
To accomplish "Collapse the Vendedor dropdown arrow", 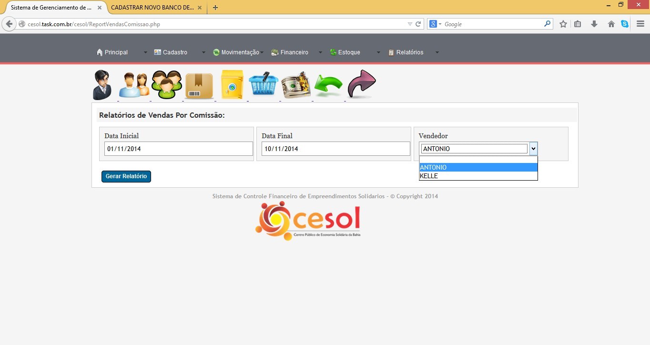I will pos(533,149).
